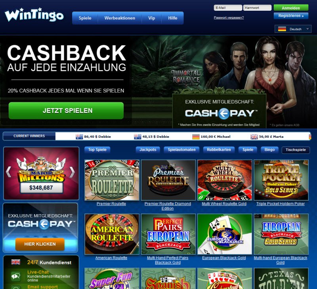
Task: Click the right arrow on jackpot carousel
Action: click(x=72, y=172)
